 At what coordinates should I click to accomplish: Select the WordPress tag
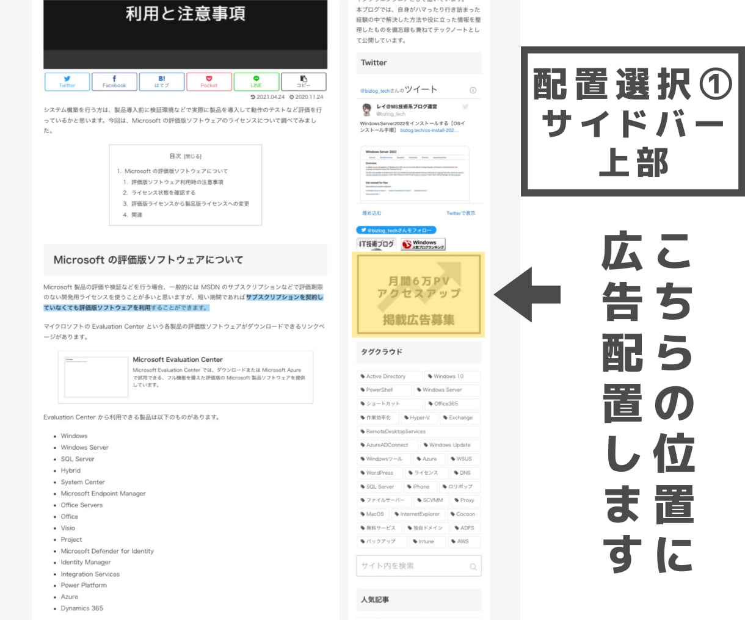(x=380, y=473)
